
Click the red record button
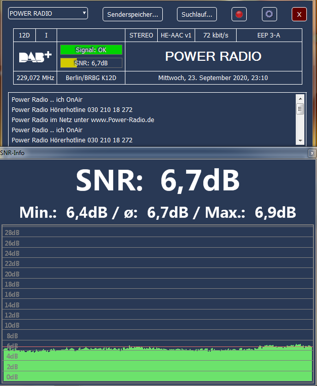click(x=239, y=14)
